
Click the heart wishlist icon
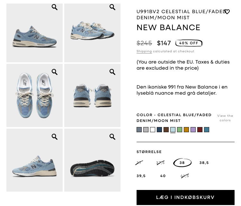point(227,12)
